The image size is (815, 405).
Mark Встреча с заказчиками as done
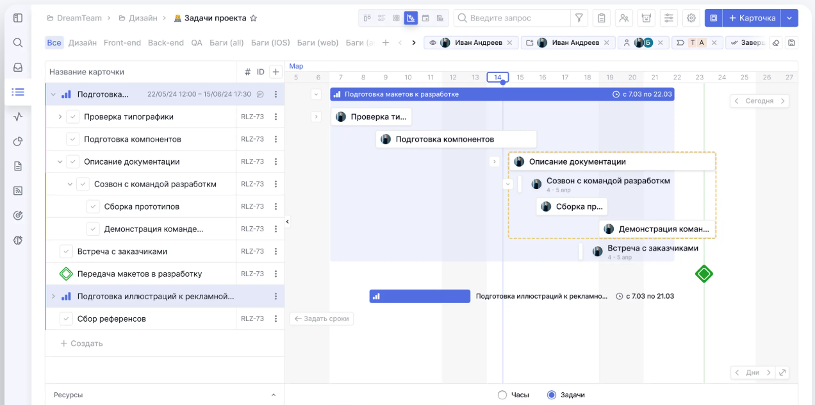(67, 251)
